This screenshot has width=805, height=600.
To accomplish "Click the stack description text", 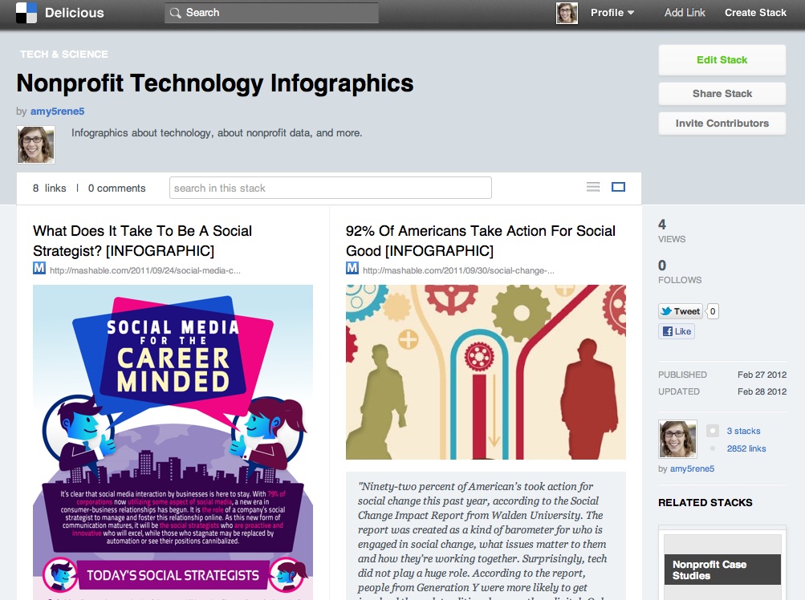I will (x=217, y=133).
